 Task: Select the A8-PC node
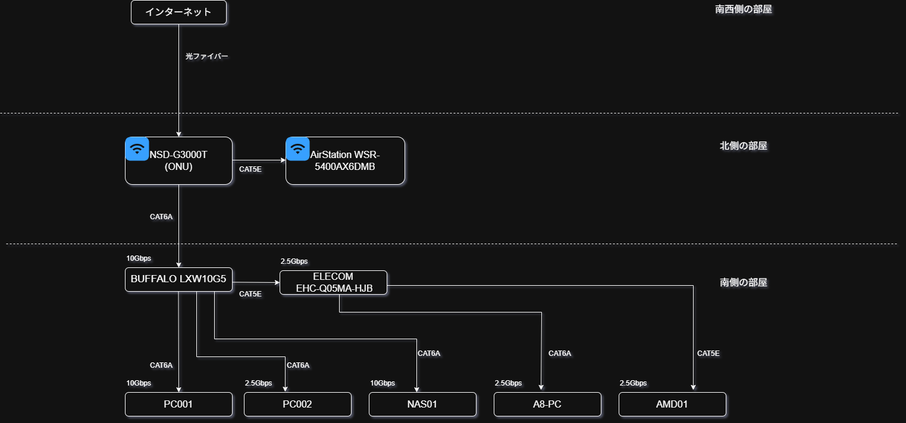click(x=547, y=404)
